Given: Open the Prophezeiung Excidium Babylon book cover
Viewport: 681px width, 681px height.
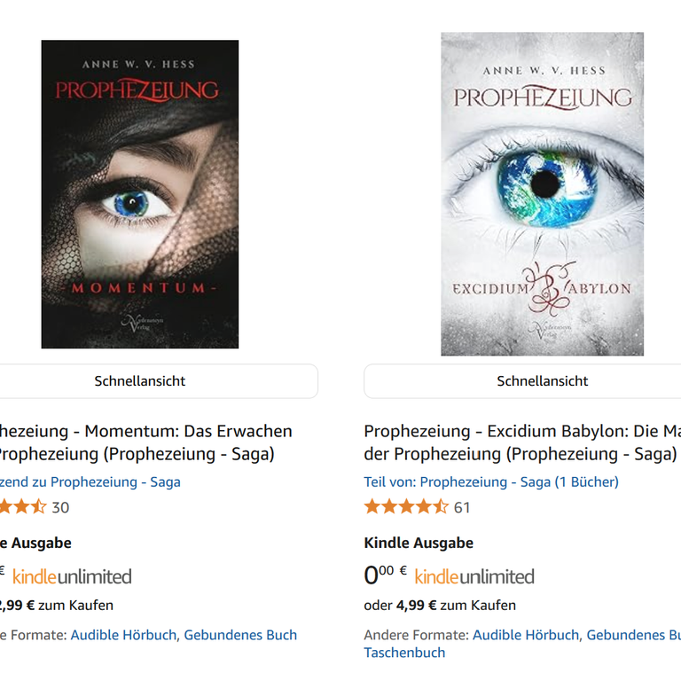Looking at the screenshot, I should coord(542,194).
